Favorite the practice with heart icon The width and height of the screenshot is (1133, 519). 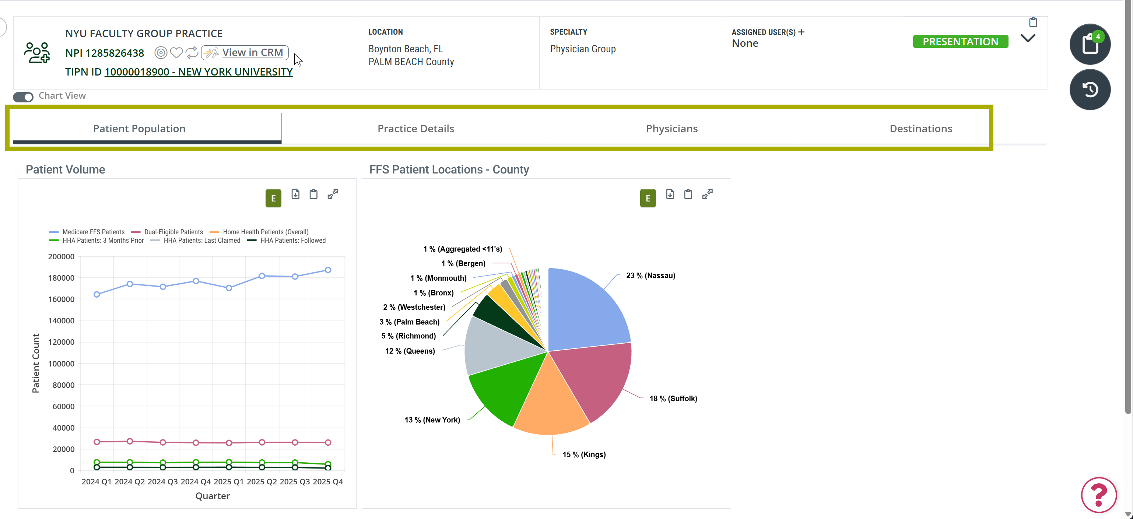[x=176, y=53]
